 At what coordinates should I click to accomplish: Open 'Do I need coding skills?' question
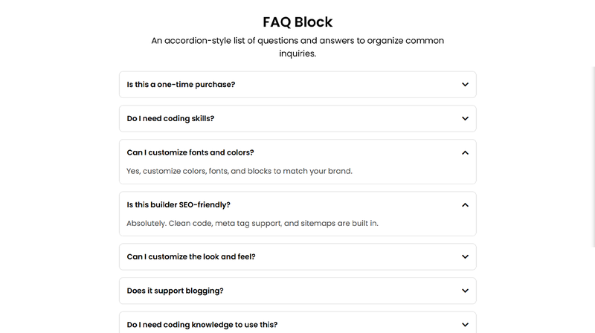(x=171, y=119)
